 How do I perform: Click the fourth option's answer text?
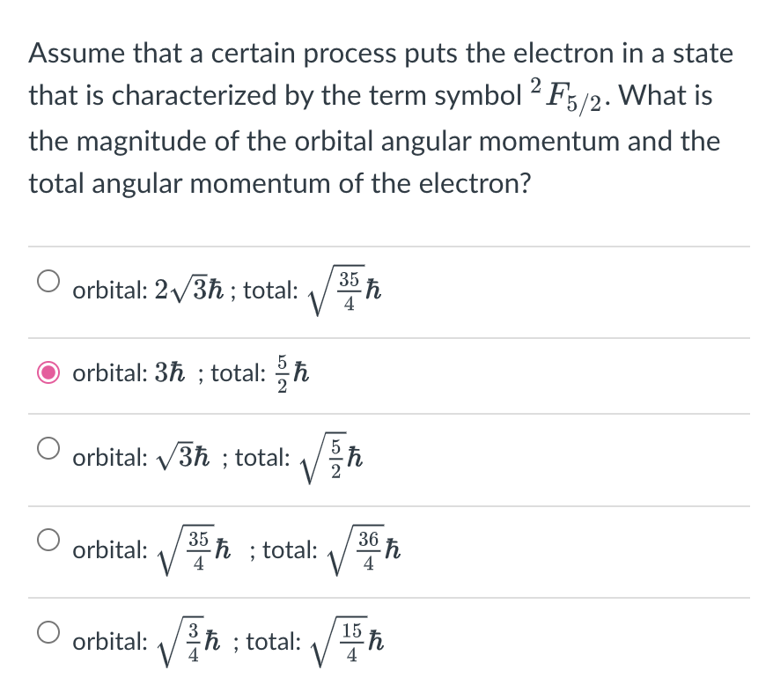point(238,549)
